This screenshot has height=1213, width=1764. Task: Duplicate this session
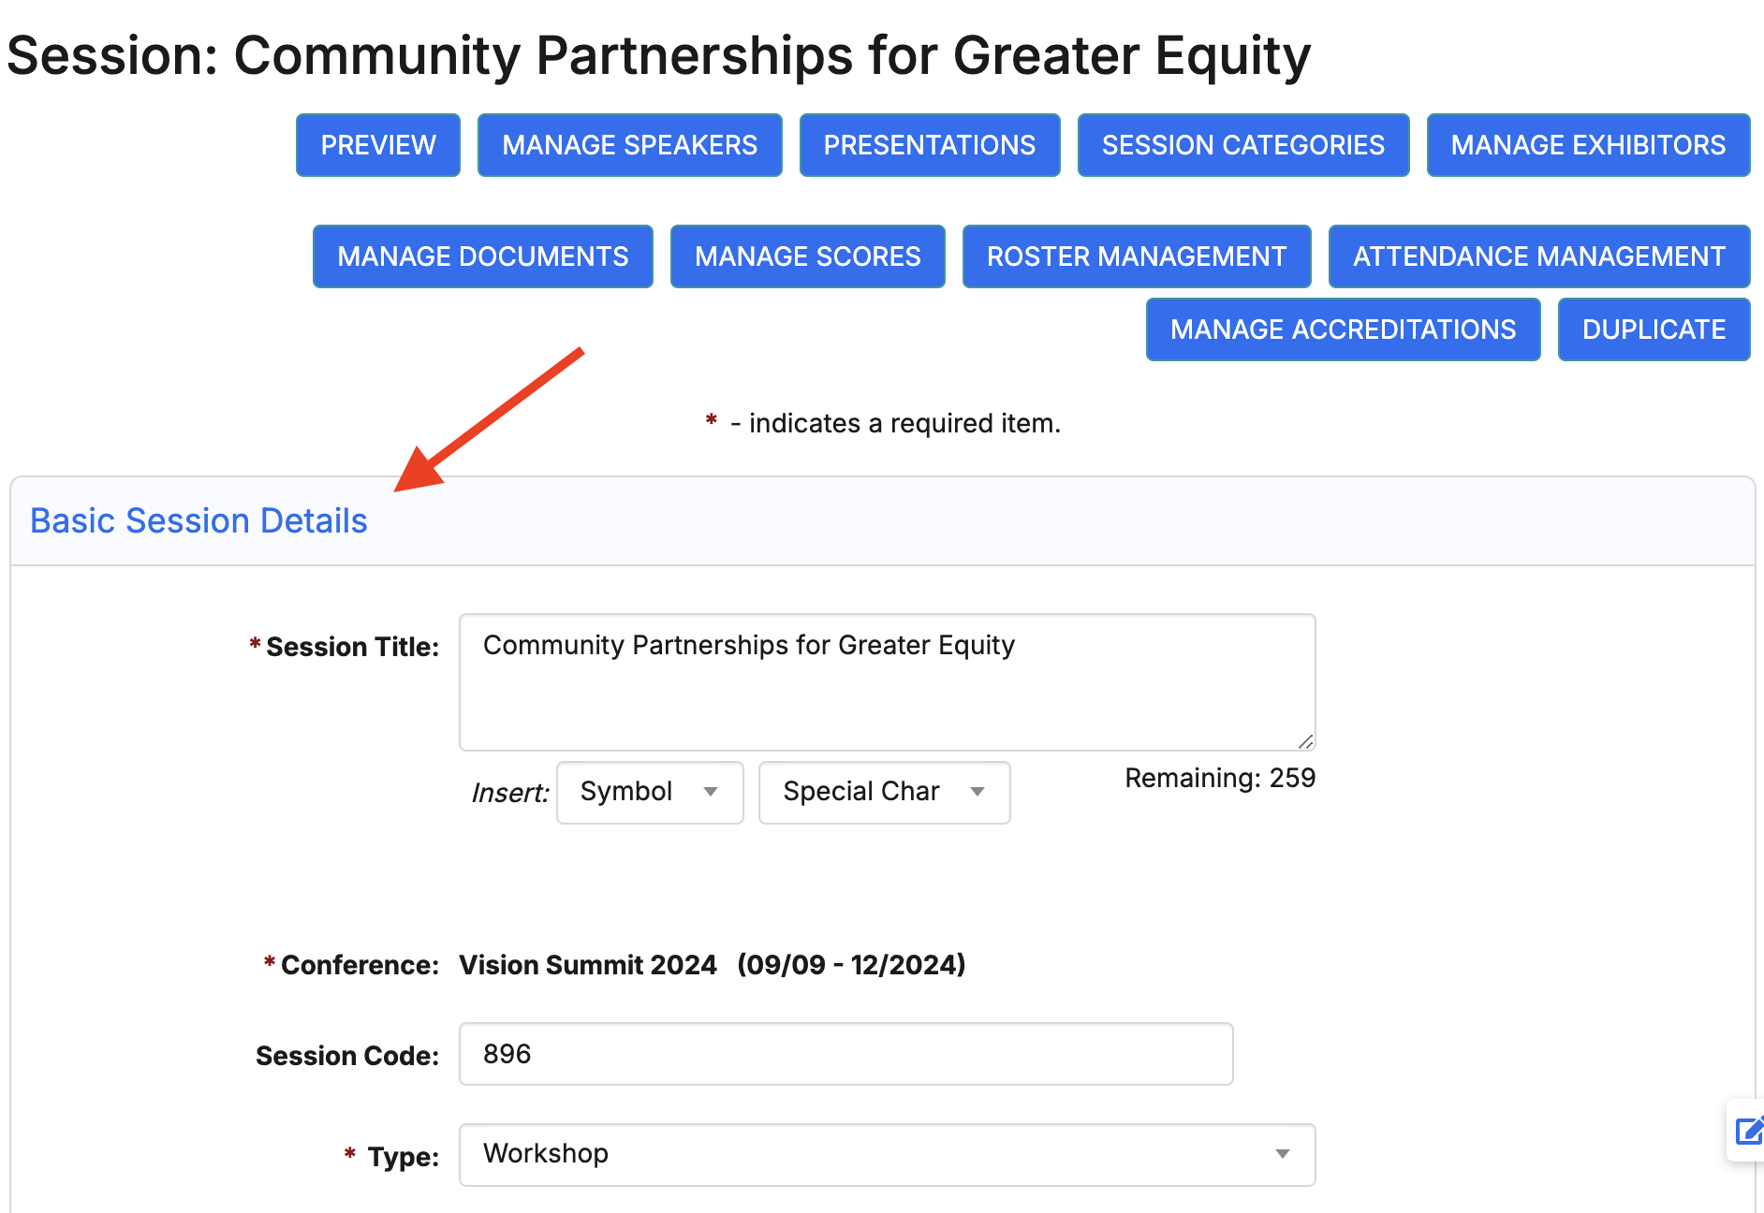click(1654, 329)
